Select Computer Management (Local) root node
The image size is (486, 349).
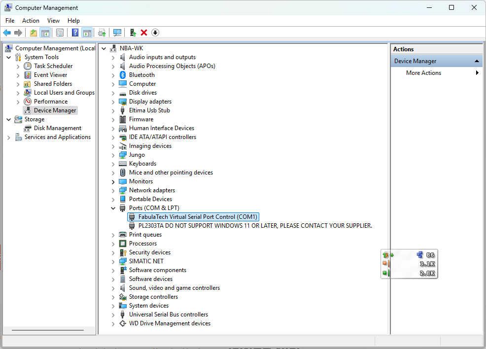coord(55,48)
